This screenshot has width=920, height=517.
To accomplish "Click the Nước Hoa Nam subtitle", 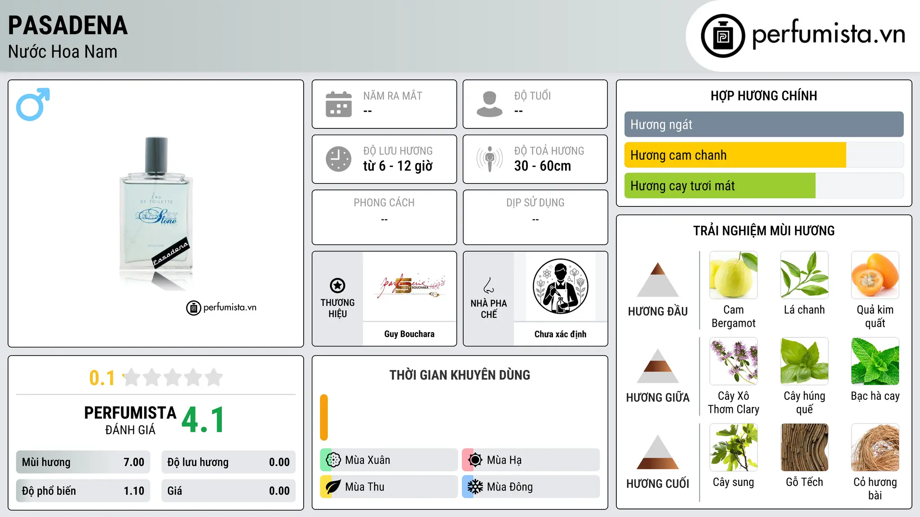I will pyautogui.click(x=62, y=52).
